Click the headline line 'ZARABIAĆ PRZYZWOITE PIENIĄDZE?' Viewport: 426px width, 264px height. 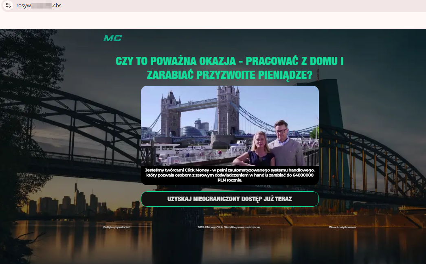pyautogui.click(x=230, y=75)
